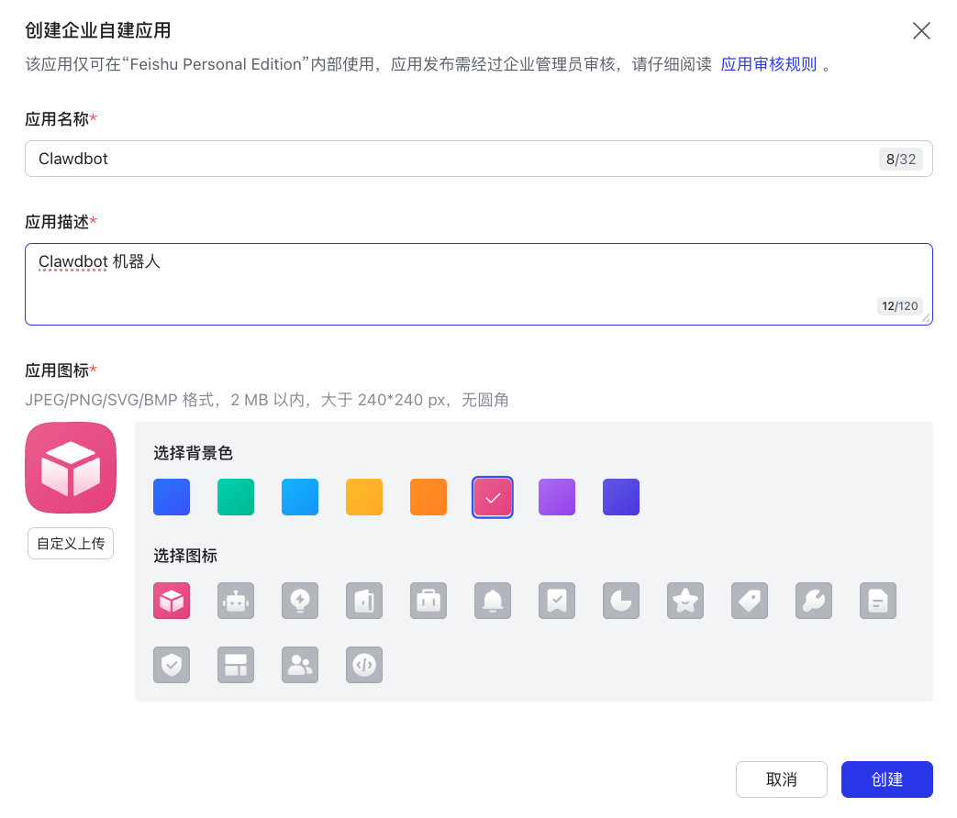Select the door app icon
The height and width of the screenshot is (818, 957).
coord(364,601)
